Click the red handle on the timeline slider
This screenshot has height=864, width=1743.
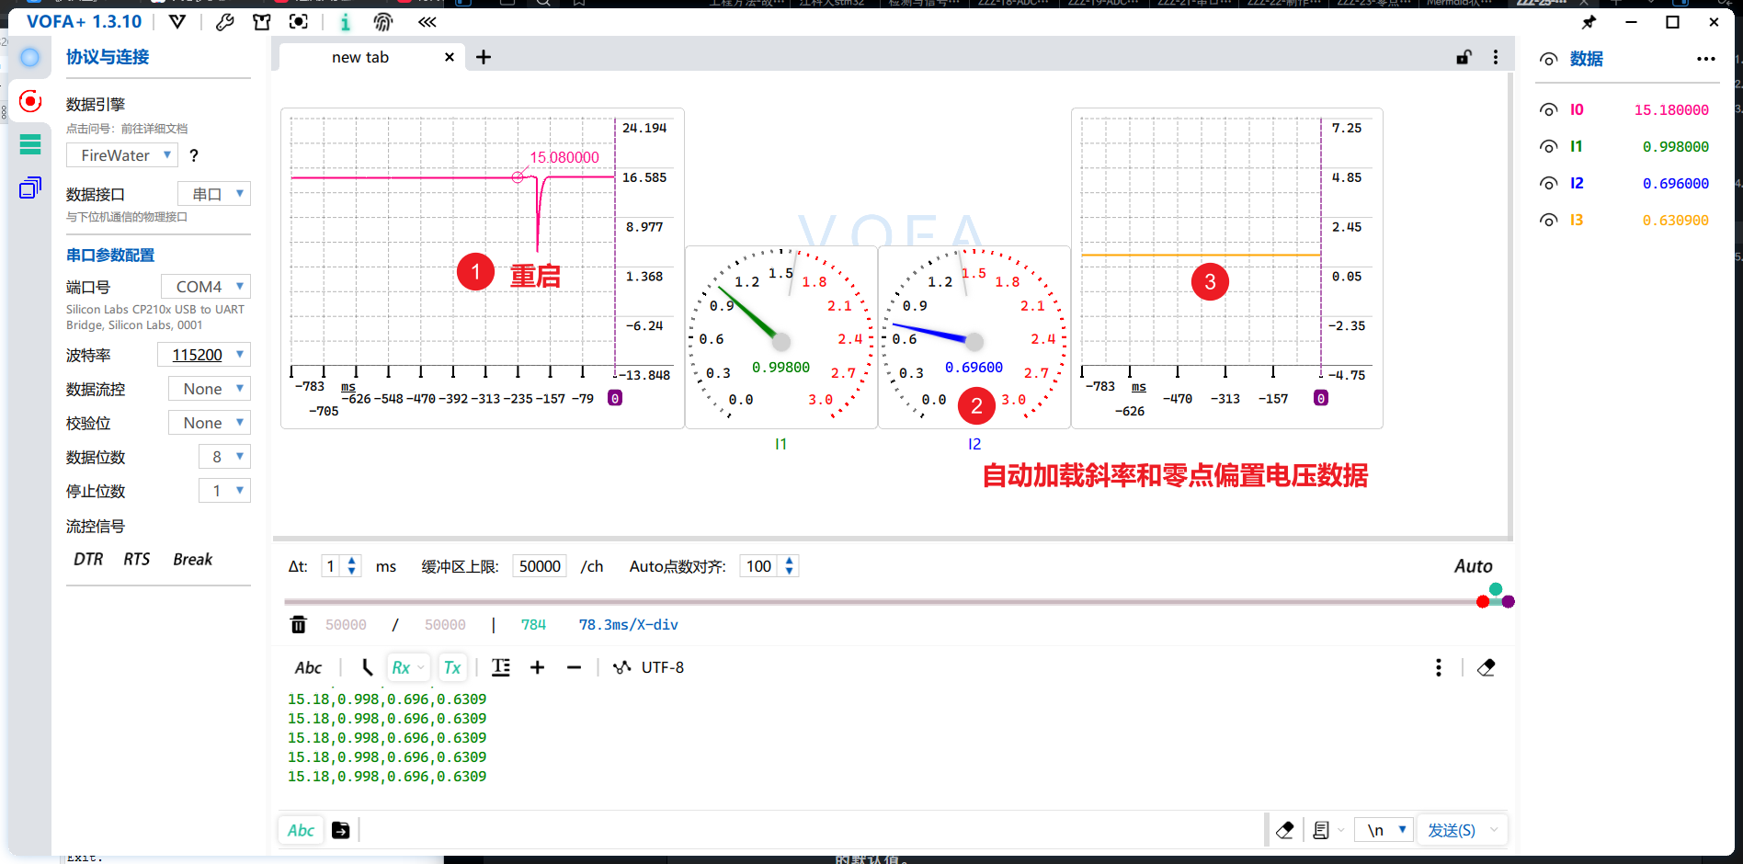pos(1482,602)
